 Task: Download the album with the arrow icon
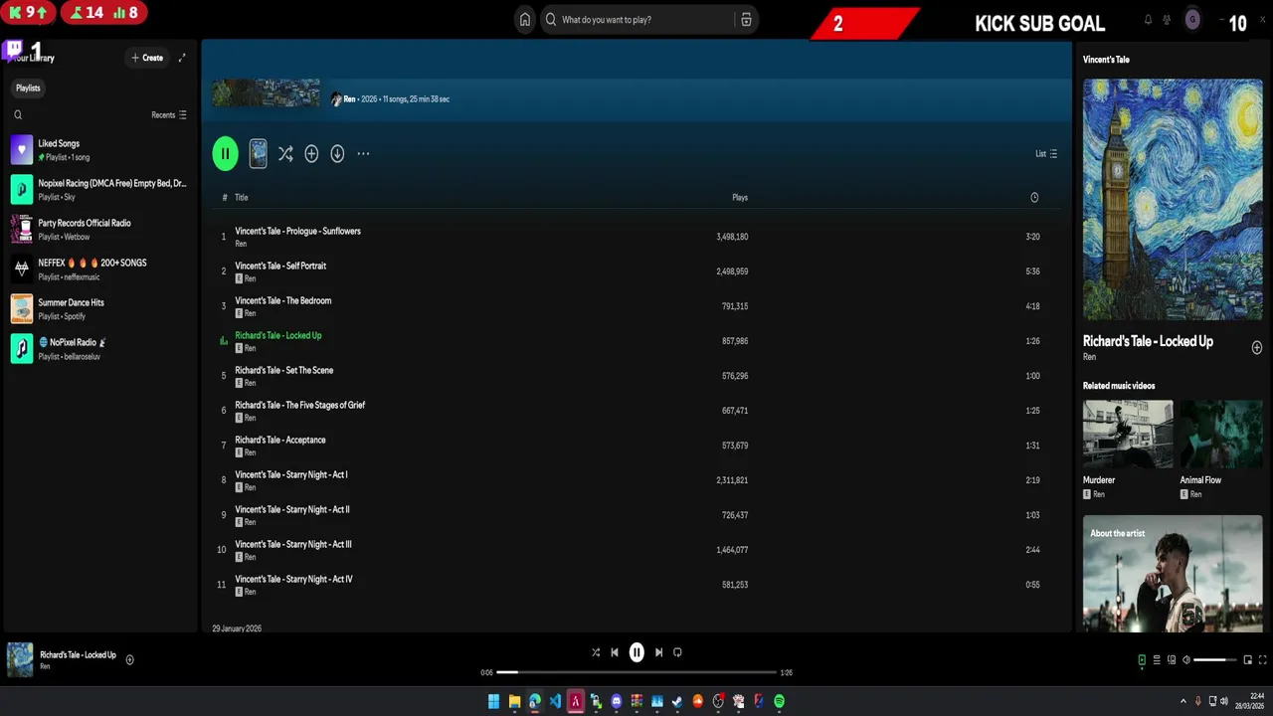[x=337, y=154]
